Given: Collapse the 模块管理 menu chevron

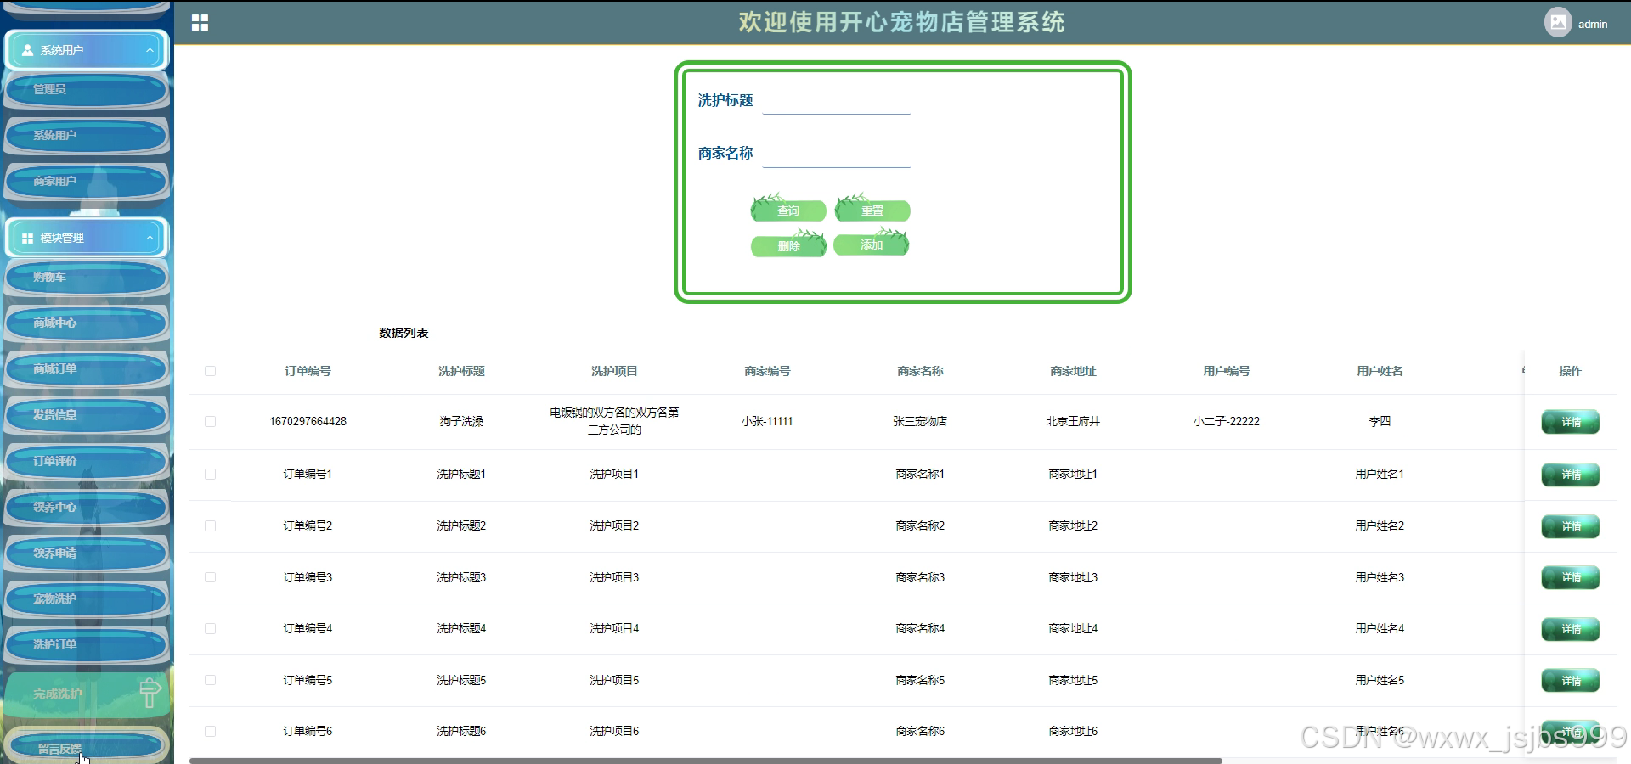Looking at the screenshot, I should pos(150,238).
